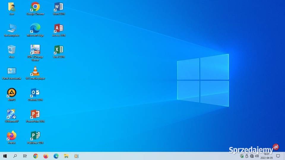Screen dimensions: 285x160
Task: Click the USB safely remove tray icon
Action: click(x=247, y=156)
